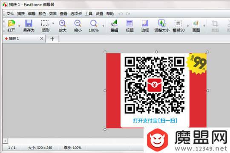Click the right-middle selection handle of image
The height and width of the screenshot is (153, 230).
point(208,91)
